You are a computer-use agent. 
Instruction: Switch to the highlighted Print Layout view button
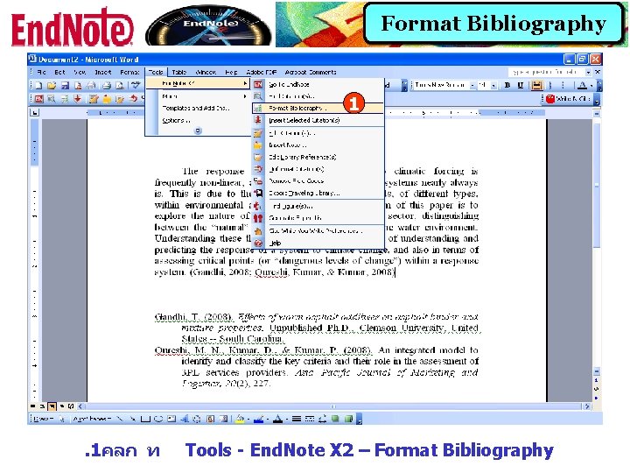click(52, 406)
